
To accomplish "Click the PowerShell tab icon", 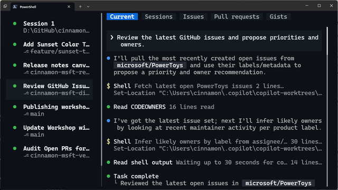I will (15, 7).
